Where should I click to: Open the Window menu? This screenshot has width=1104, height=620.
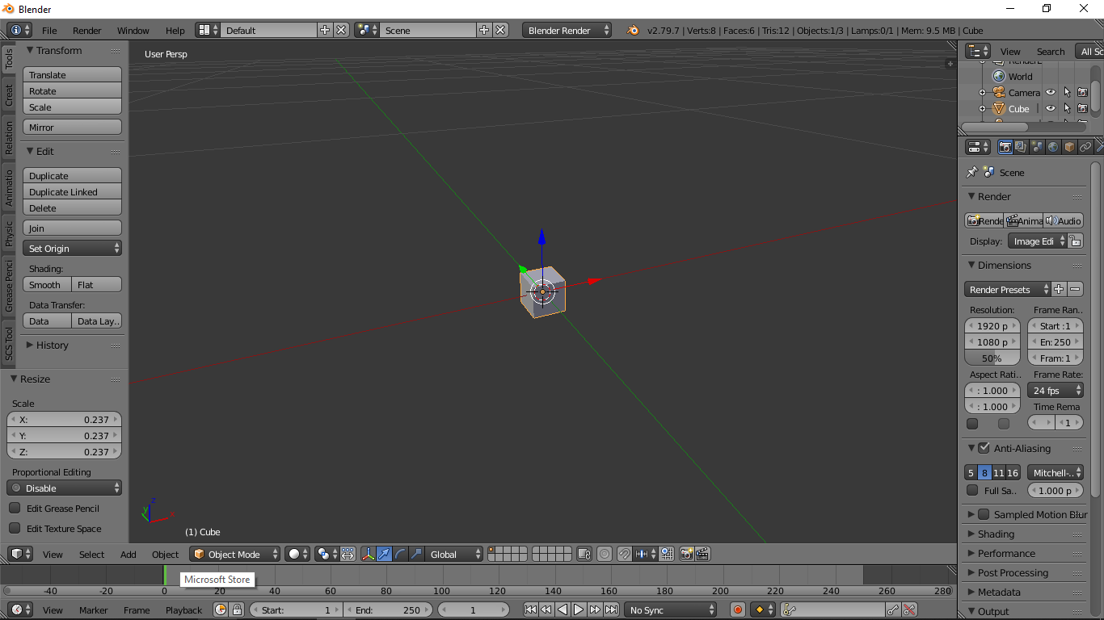pos(133,30)
